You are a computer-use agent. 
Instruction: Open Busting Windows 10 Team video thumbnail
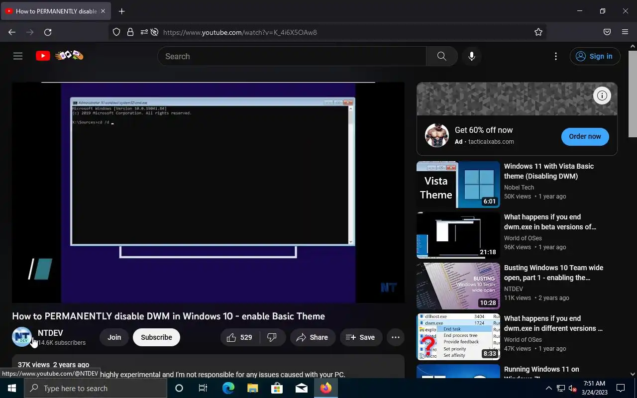click(458, 286)
